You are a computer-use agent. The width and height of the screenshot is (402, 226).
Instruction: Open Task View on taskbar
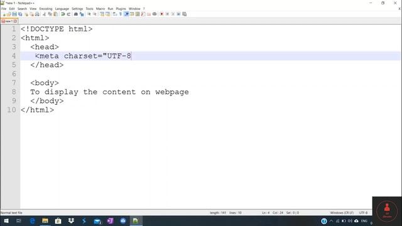pos(19,221)
